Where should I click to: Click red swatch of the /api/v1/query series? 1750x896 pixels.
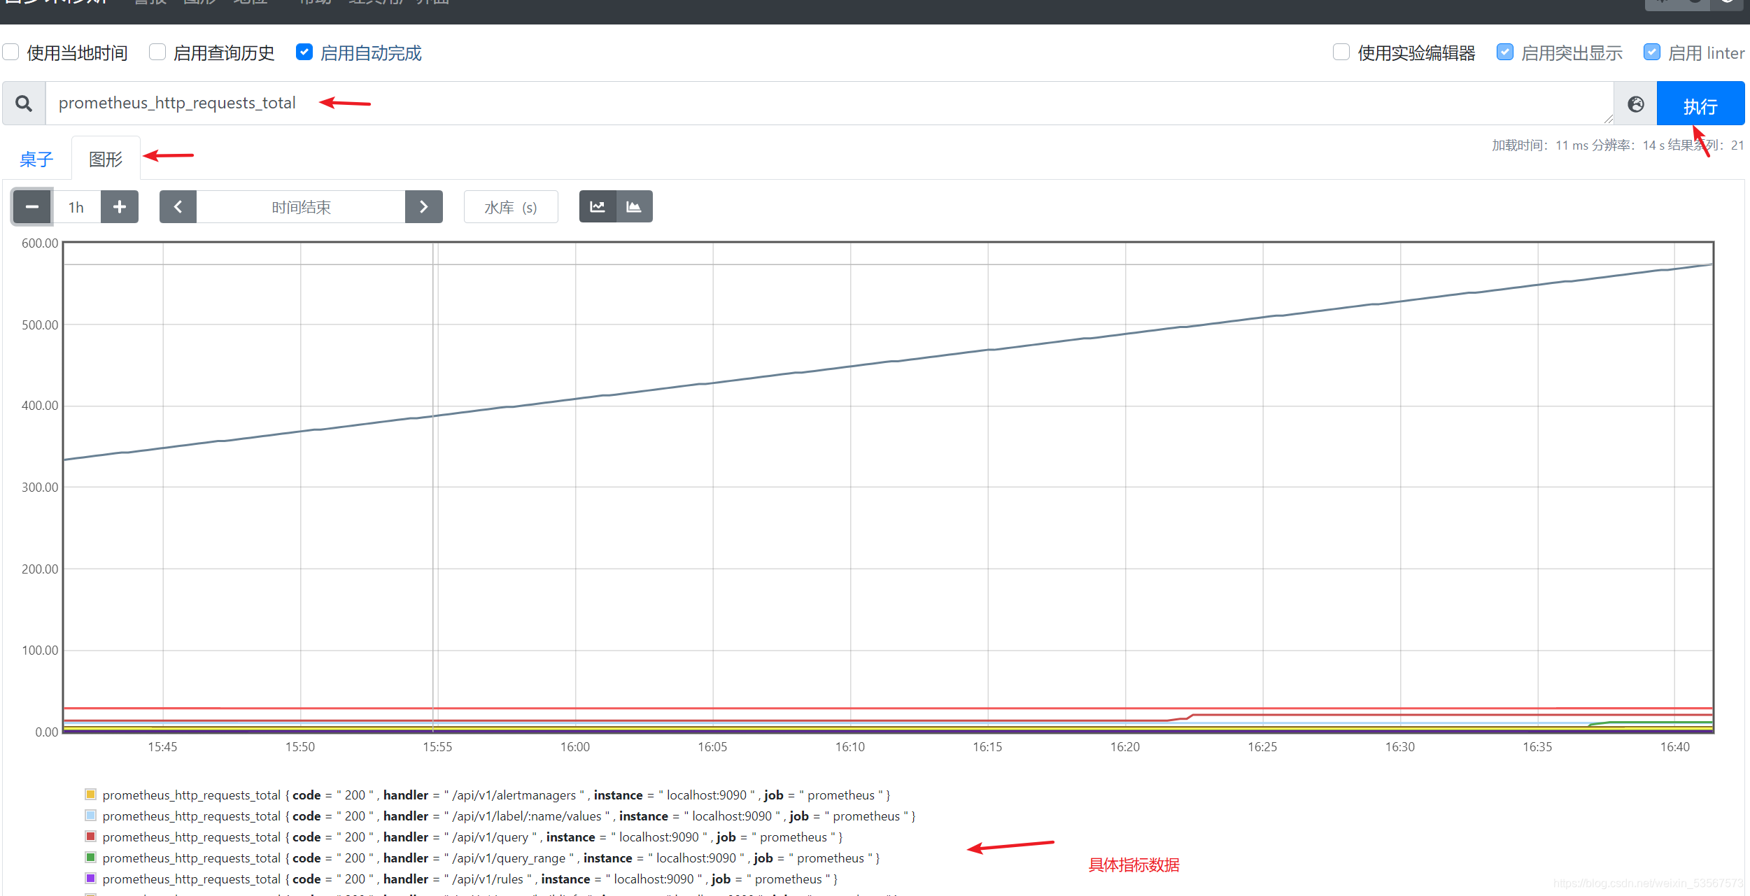(90, 837)
